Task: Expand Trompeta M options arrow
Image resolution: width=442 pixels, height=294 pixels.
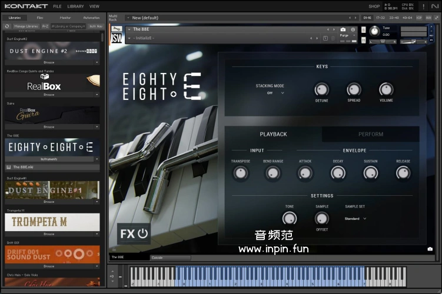Action: click(97, 234)
